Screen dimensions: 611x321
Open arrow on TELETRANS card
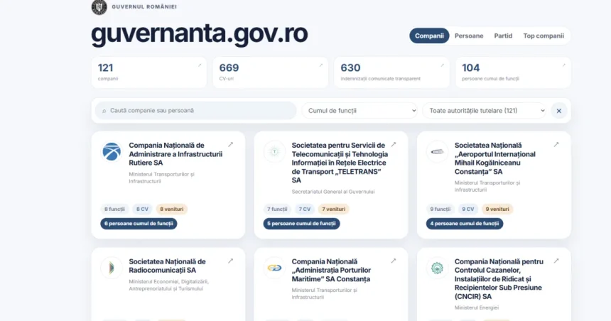point(394,145)
